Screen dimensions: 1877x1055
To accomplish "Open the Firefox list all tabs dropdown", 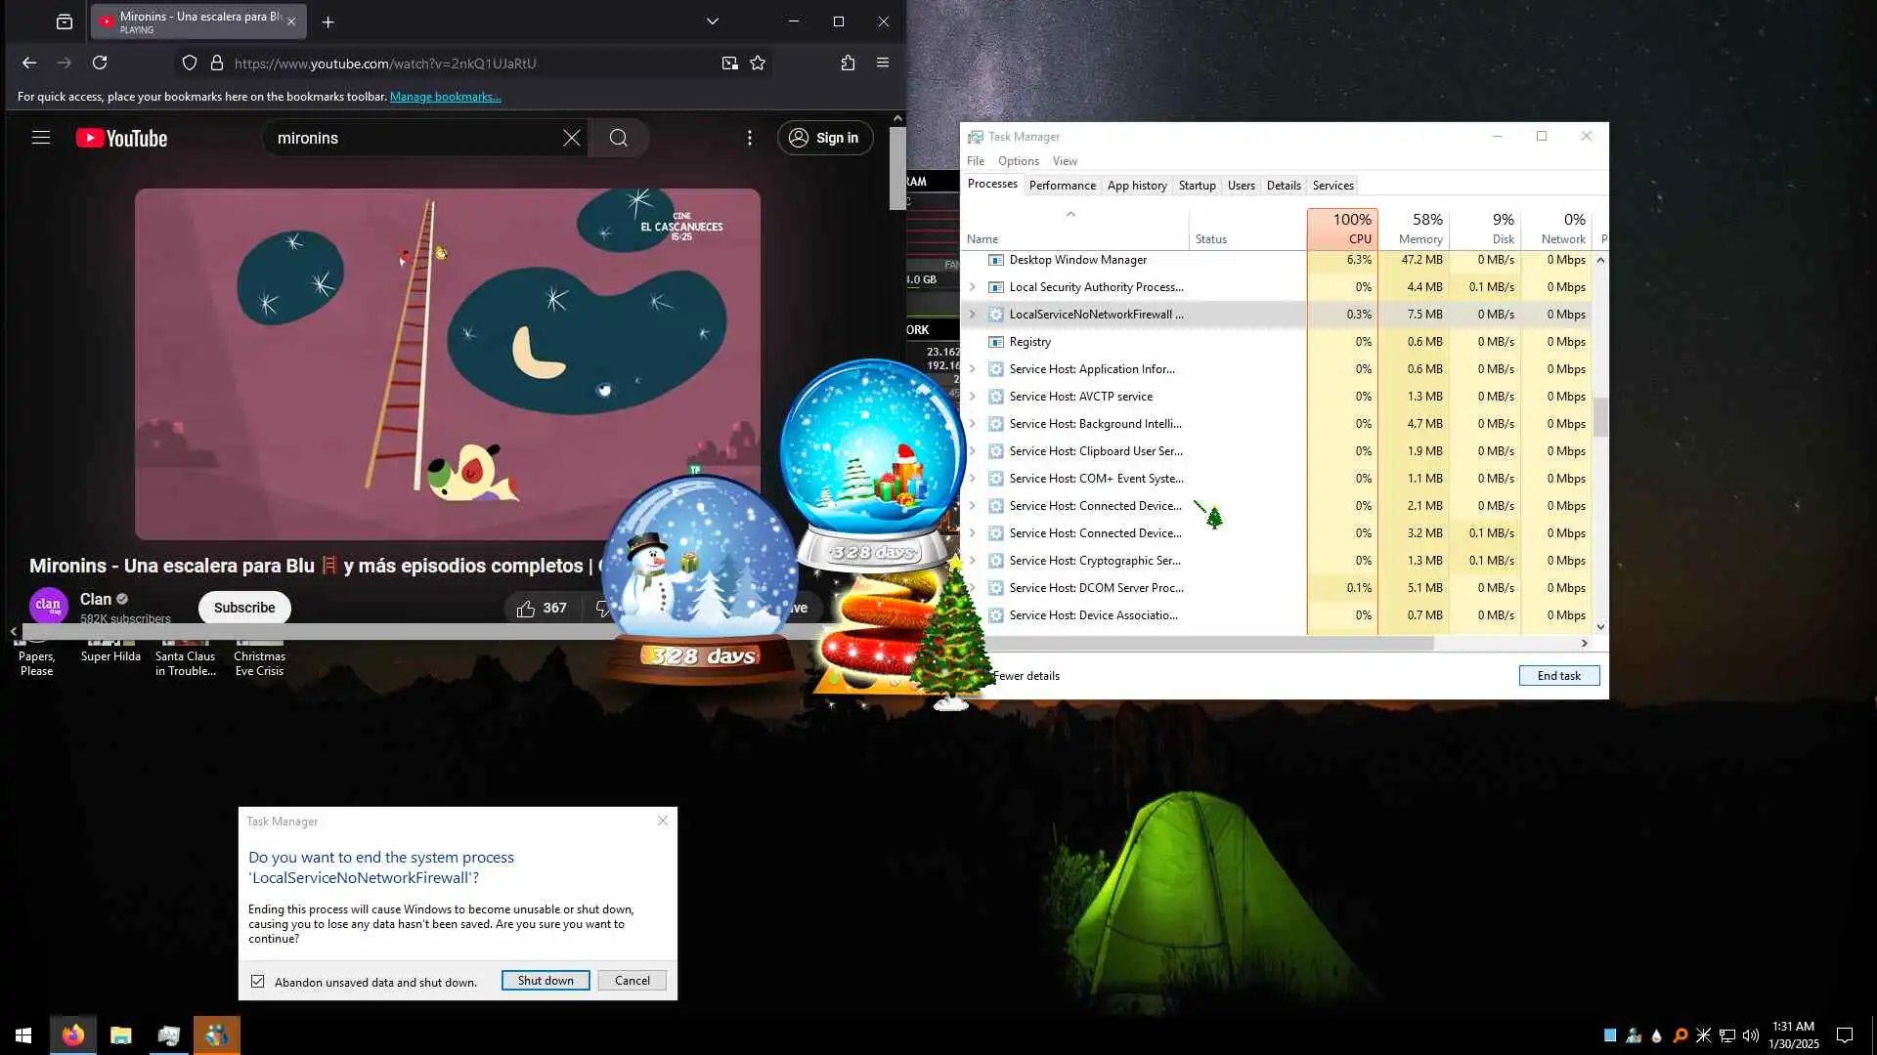I will click(713, 21).
